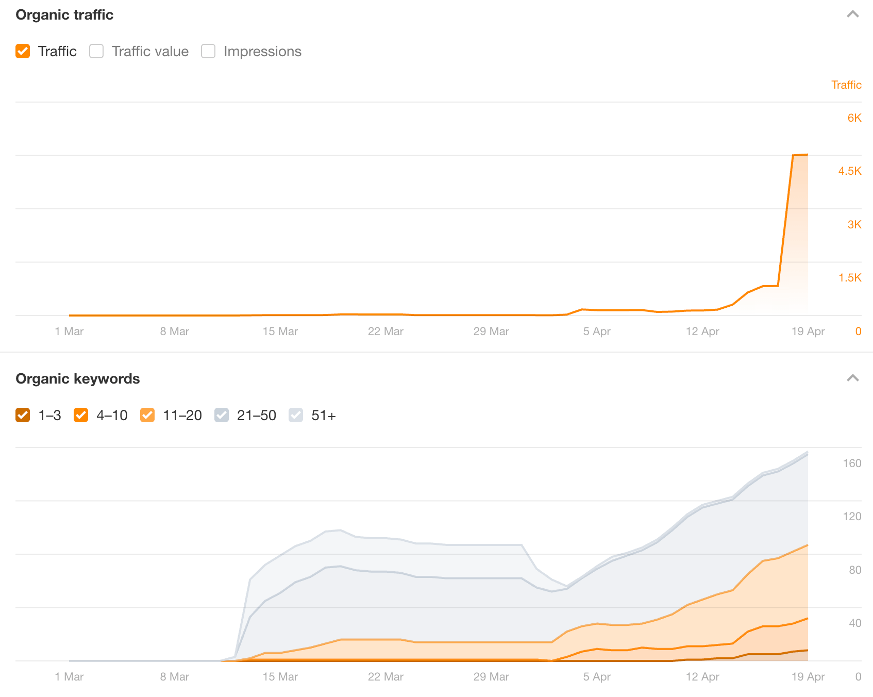873x697 pixels.
Task: Click the Organic keywords heading
Action: pos(78,378)
